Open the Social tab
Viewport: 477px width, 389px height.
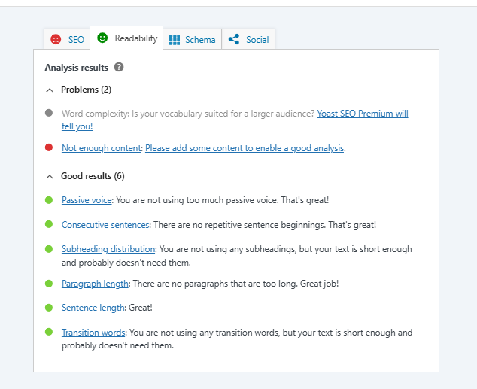(257, 40)
